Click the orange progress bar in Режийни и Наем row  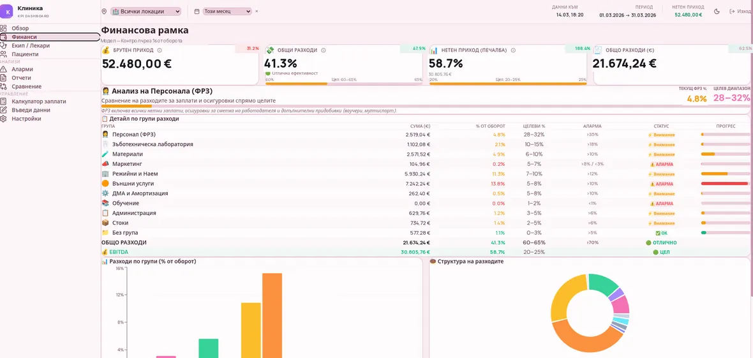(714, 174)
